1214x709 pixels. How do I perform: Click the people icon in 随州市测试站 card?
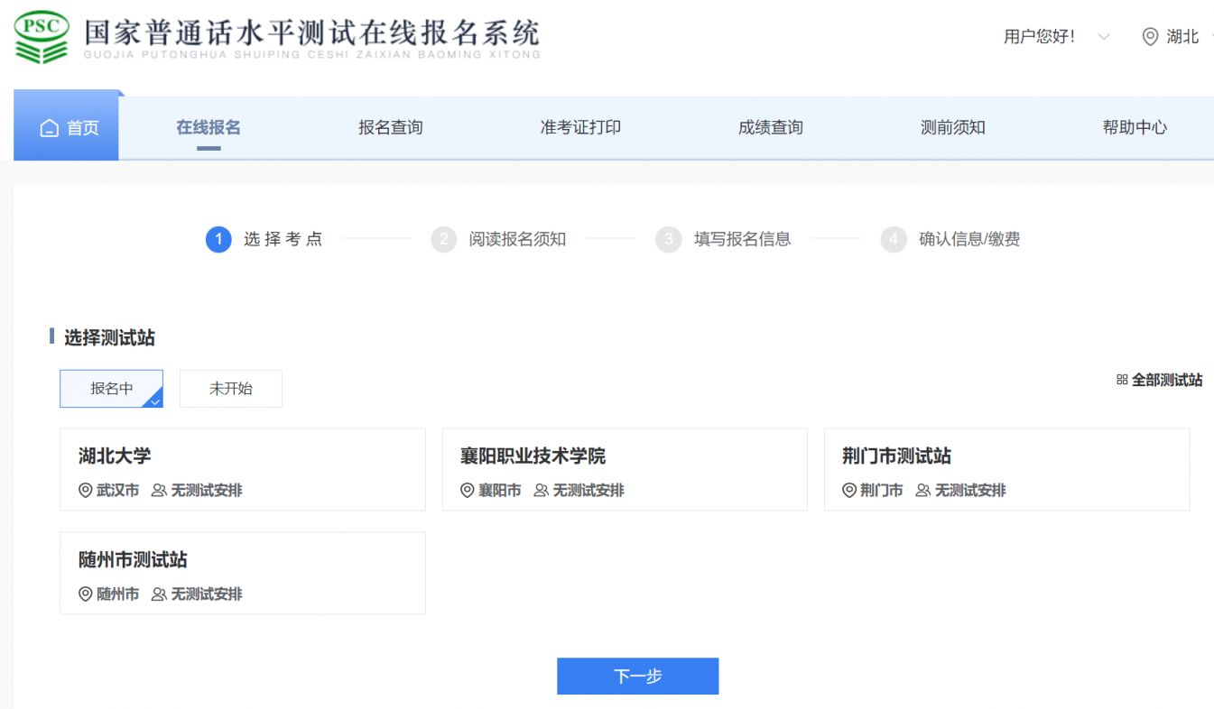pyautogui.click(x=159, y=594)
